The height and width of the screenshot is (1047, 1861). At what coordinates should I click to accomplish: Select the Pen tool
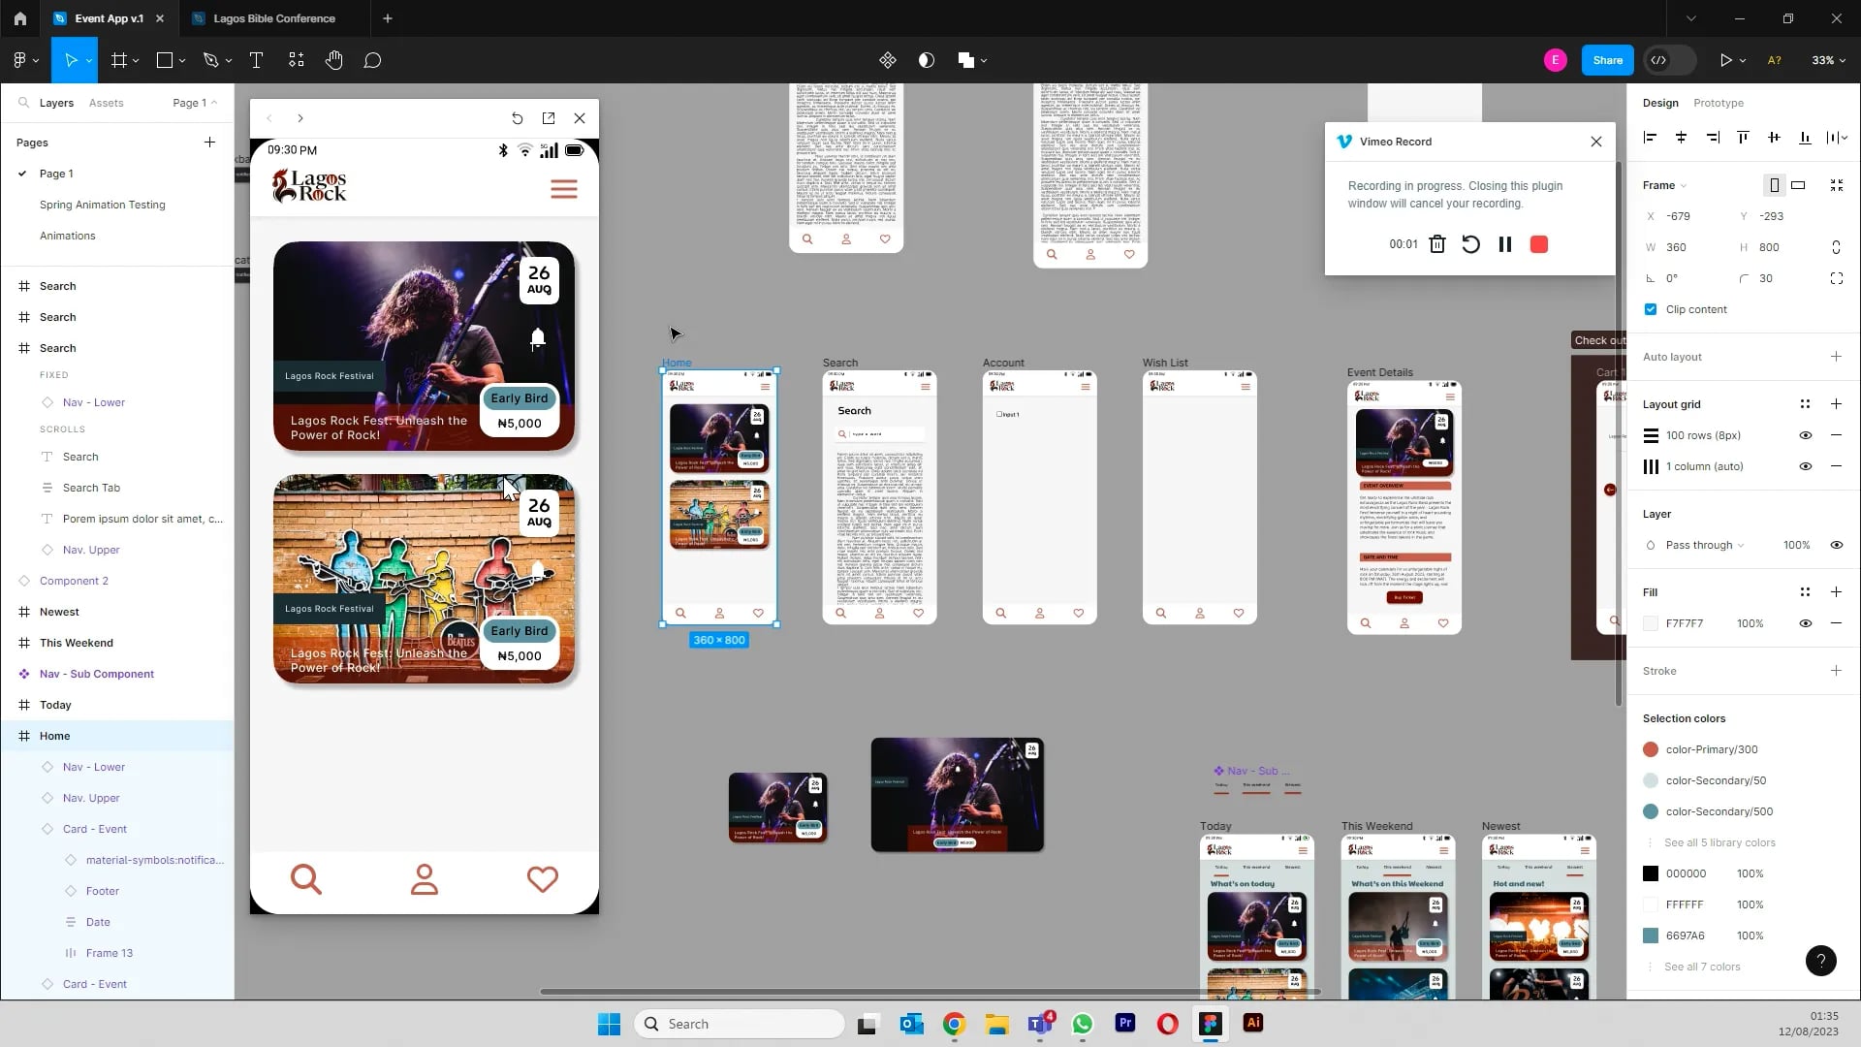coord(210,60)
